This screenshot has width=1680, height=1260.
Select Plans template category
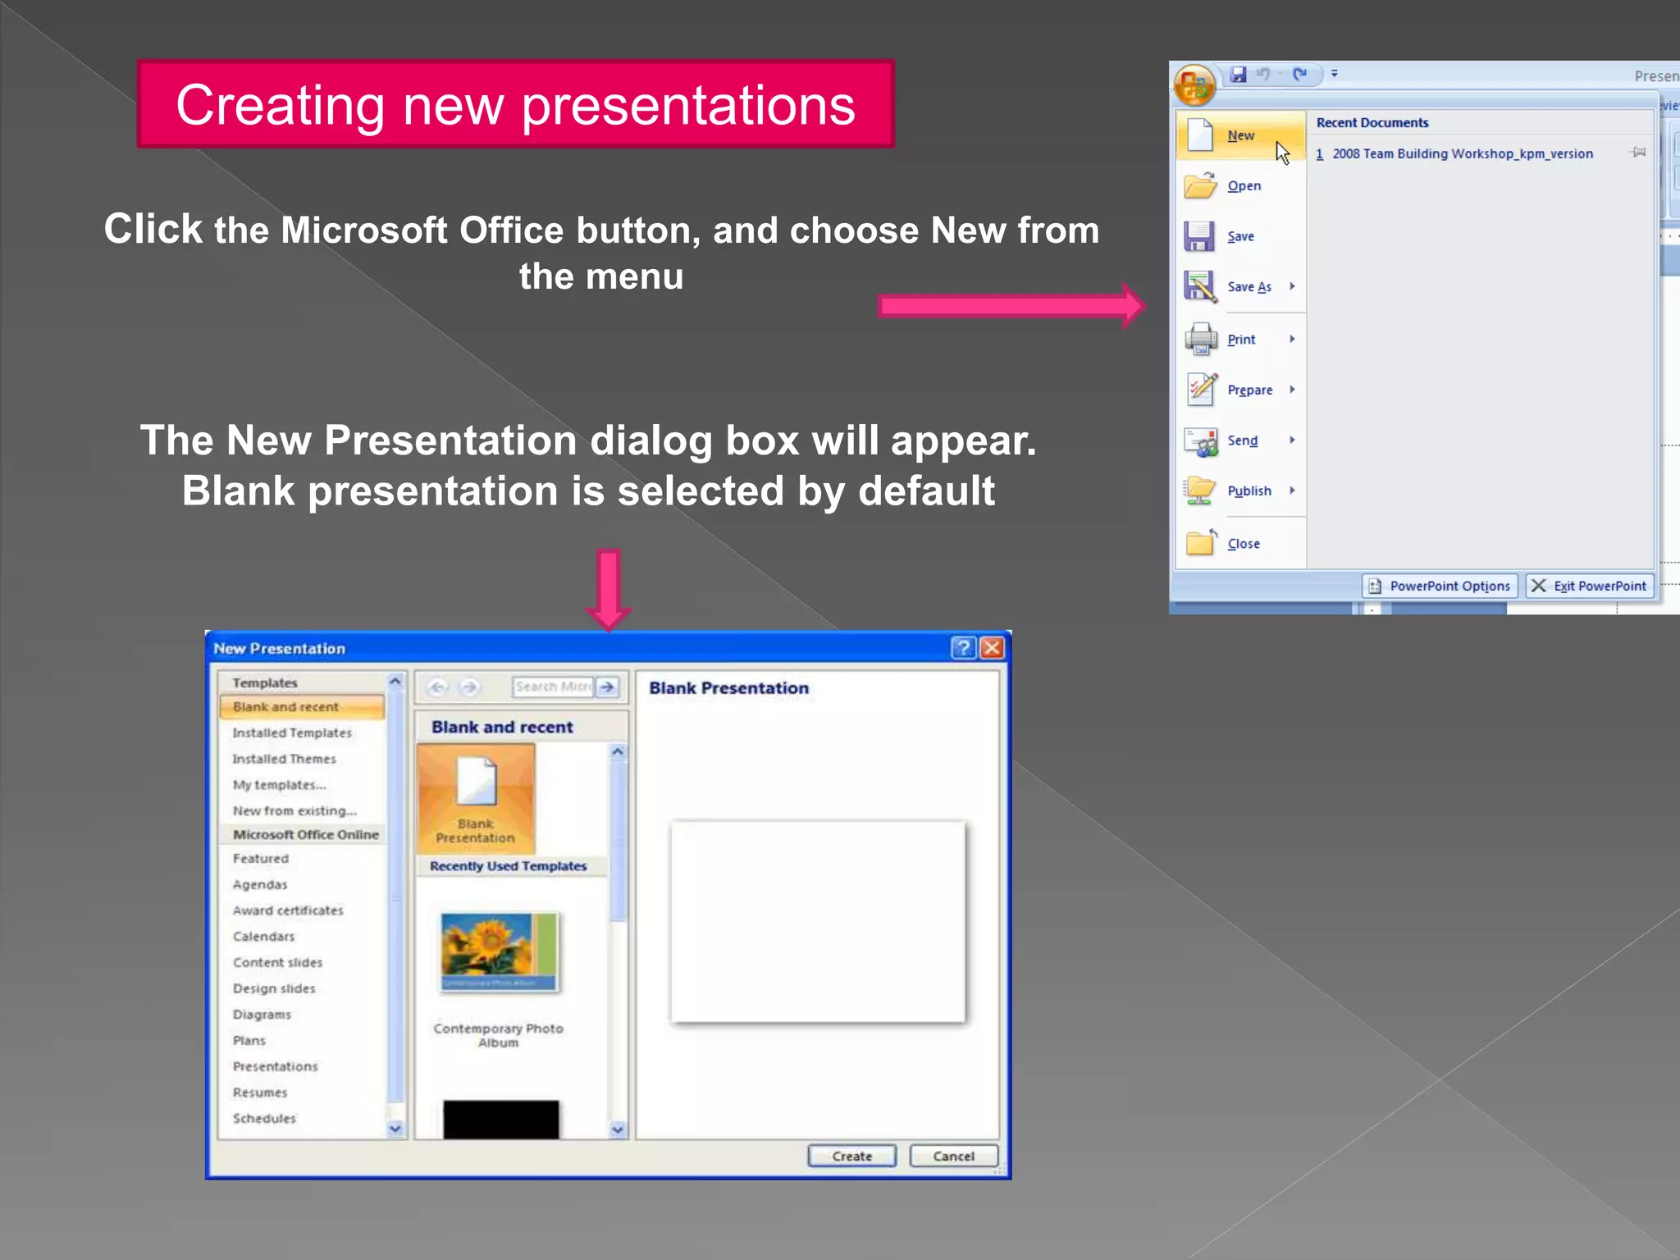[249, 1040]
